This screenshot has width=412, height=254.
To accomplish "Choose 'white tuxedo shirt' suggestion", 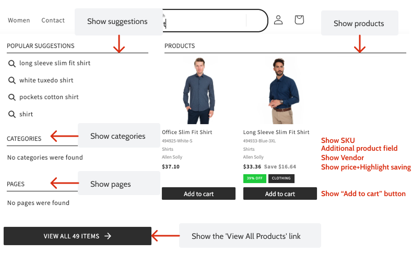I will click(x=46, y=80).
